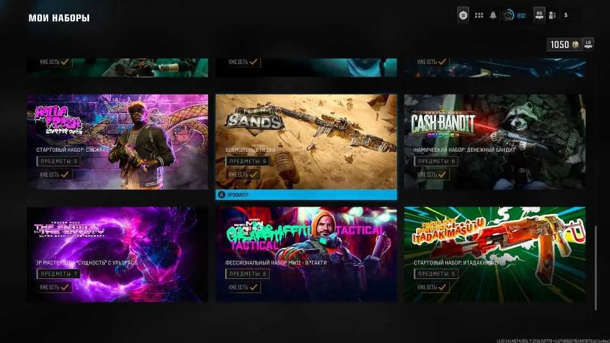The height and width of the screenshot is (343, 610).
Task: Click the vertical scrollbar on the right
Action: click(x=595, y=268)
